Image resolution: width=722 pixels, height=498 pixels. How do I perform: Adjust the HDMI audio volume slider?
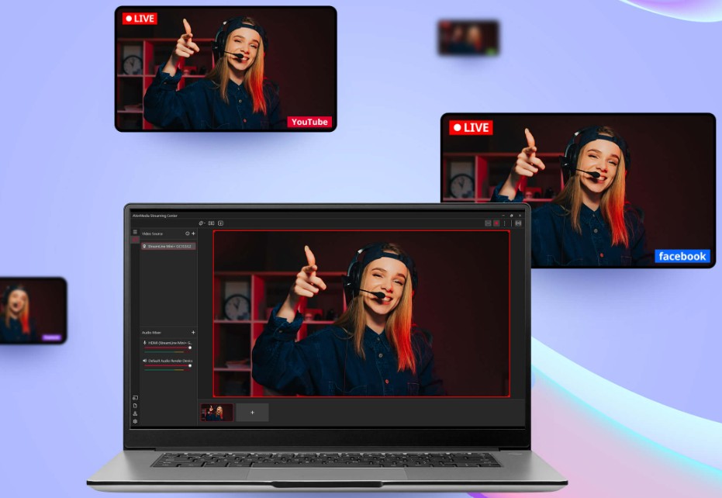[189, 348]
